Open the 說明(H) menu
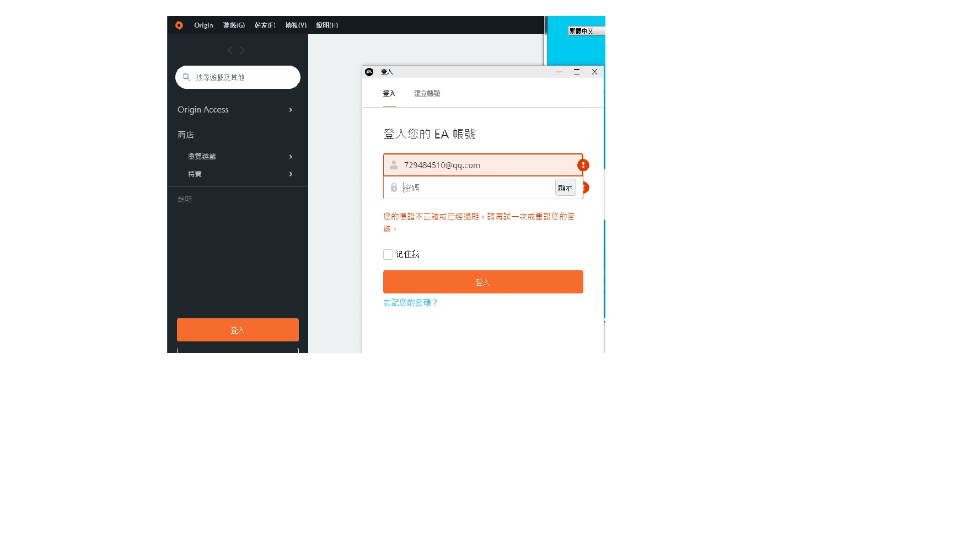Viewport: 961px width, 551px height. click(327, 25)
